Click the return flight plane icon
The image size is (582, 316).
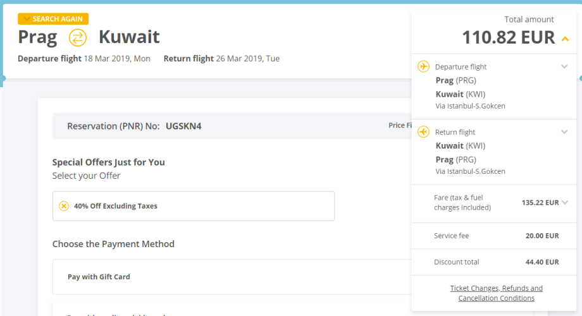(x=424, y=132)
